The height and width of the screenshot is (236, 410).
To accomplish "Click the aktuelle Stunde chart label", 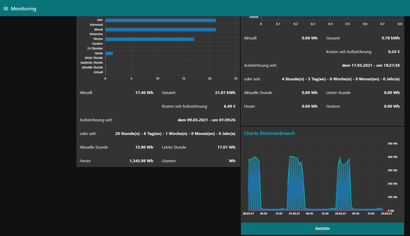I will 92,67.
